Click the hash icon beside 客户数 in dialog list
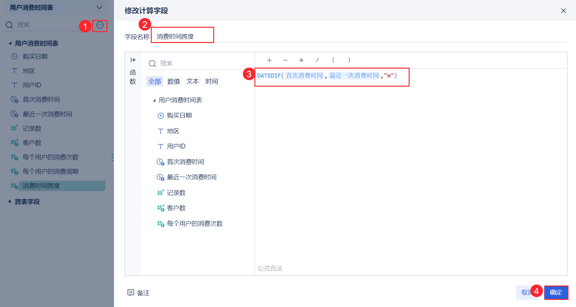This screenshot has height=307, width=576. tap(160, 208)
